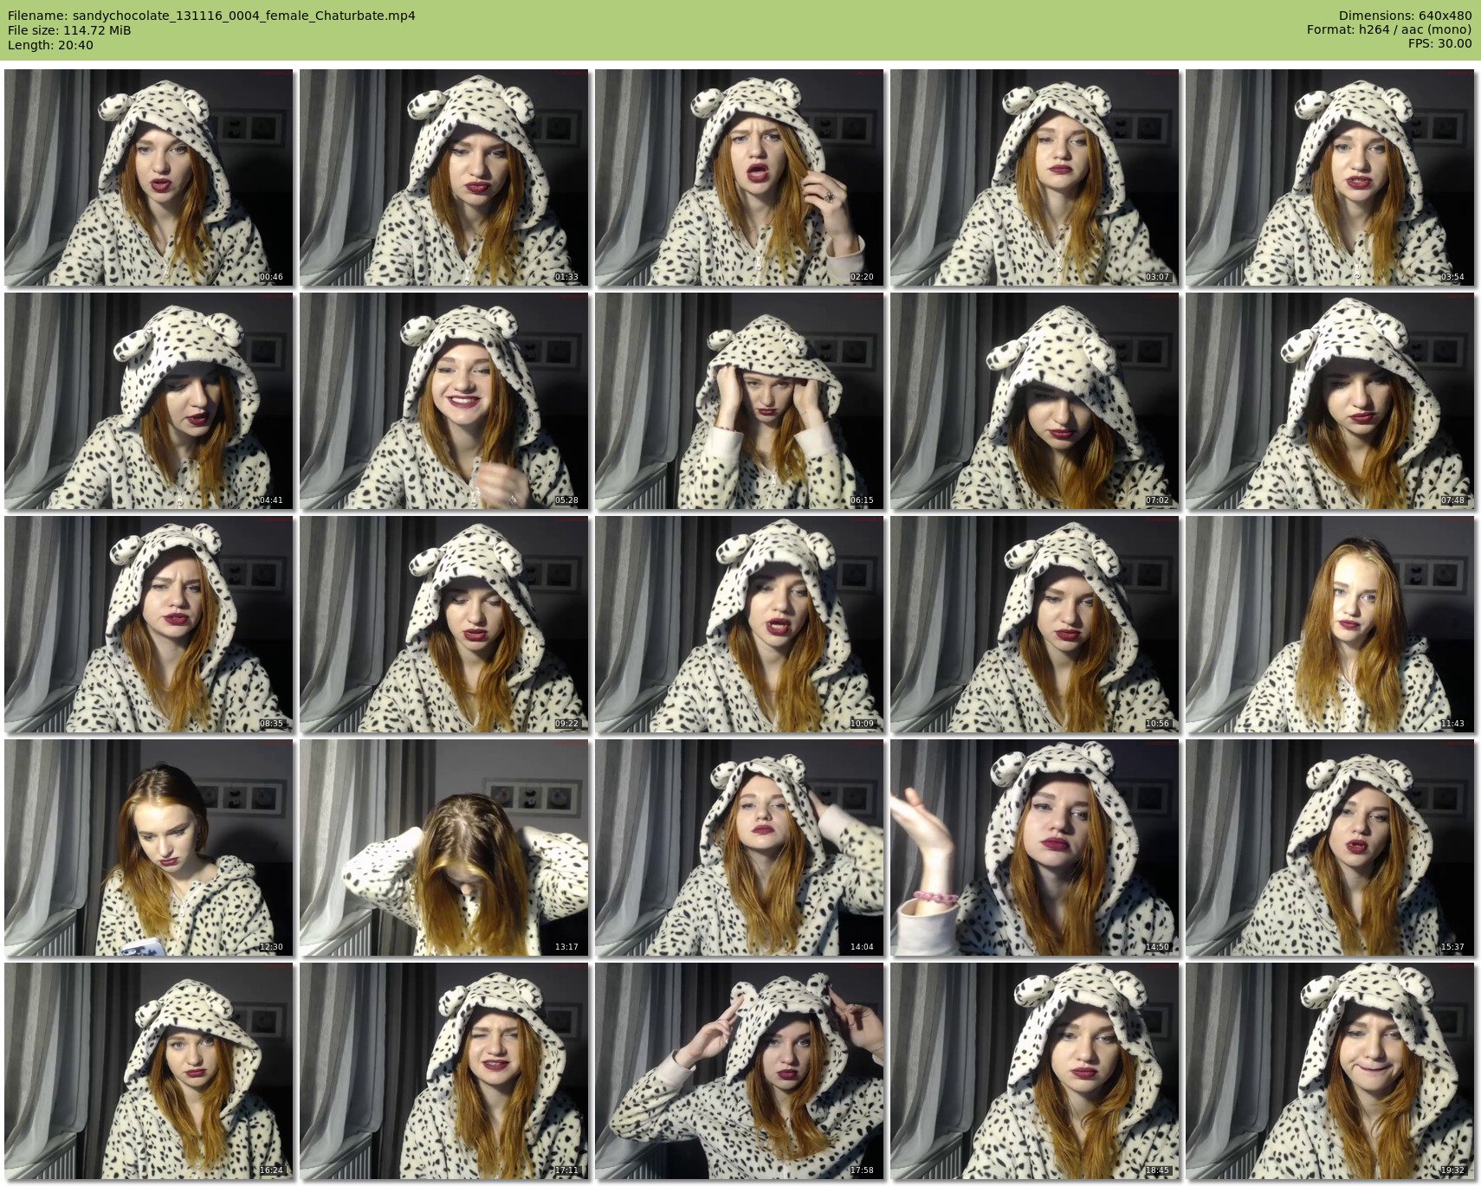The image size is (1481, 1186).
Task: Select the frame captured at 04:41
Action: [x=148, y=401]
